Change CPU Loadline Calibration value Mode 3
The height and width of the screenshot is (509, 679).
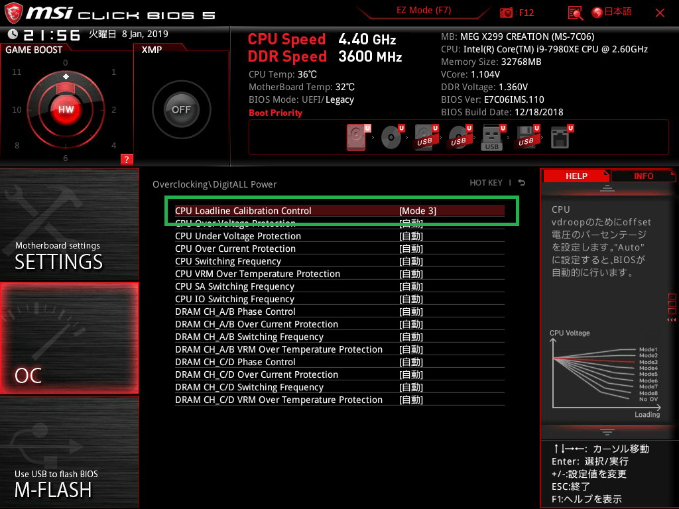(x=418, y=211)
